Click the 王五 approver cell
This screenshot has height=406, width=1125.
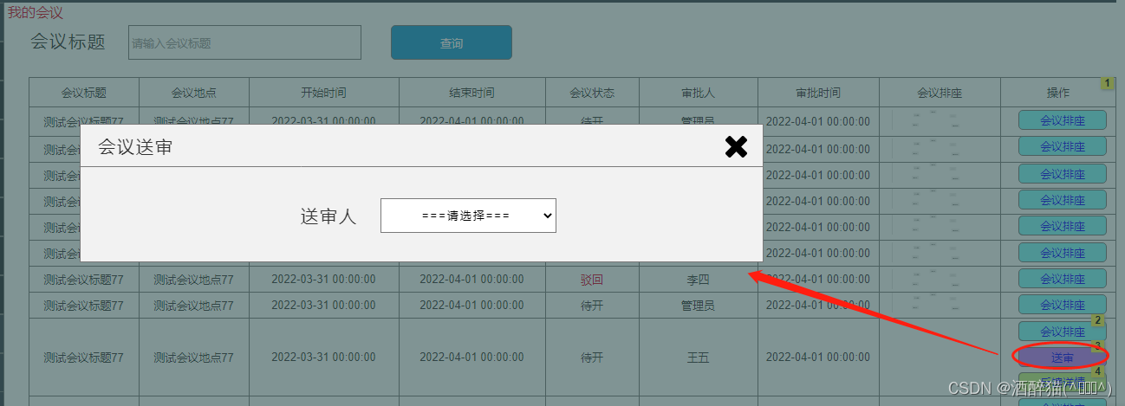pos(699,358)
